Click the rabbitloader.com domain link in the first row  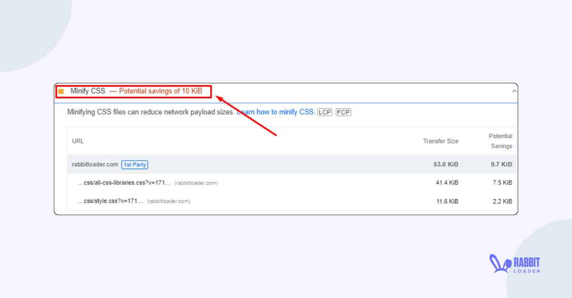(x=96, y=164)
